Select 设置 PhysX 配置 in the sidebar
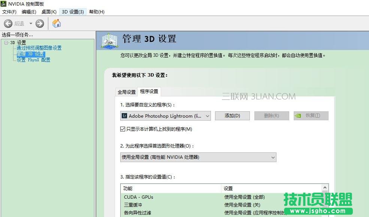Image resolution: width=369 pixels, height=217 pixels. 33,60
